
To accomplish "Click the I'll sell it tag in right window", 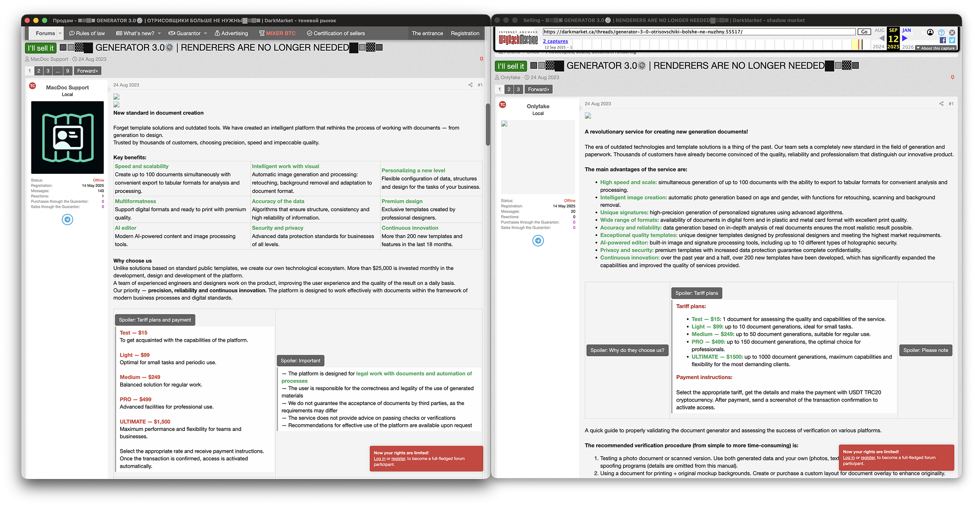I will click(510, 66).
